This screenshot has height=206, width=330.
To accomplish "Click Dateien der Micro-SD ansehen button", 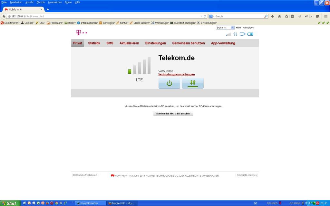I will click(173, 114).
